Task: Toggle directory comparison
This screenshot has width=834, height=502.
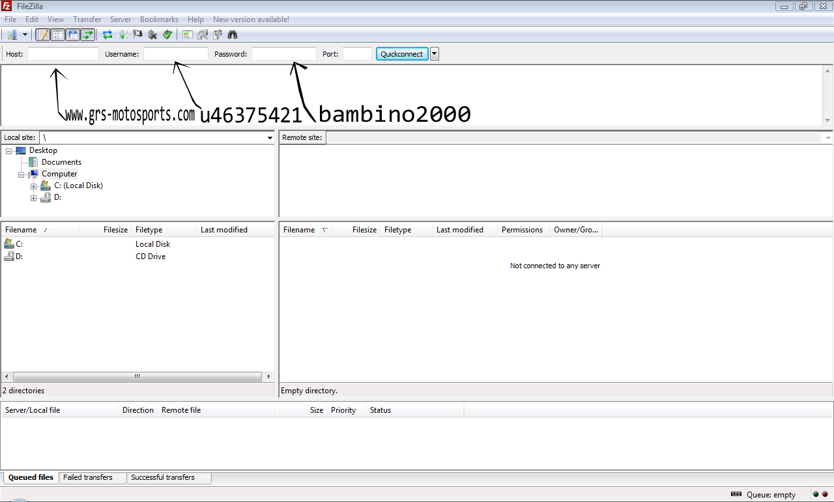Action: point(203,35)
